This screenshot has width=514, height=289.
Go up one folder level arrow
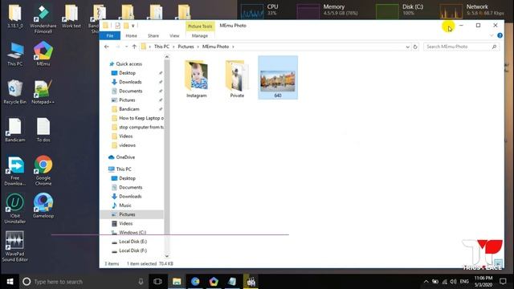pos(134,47)
